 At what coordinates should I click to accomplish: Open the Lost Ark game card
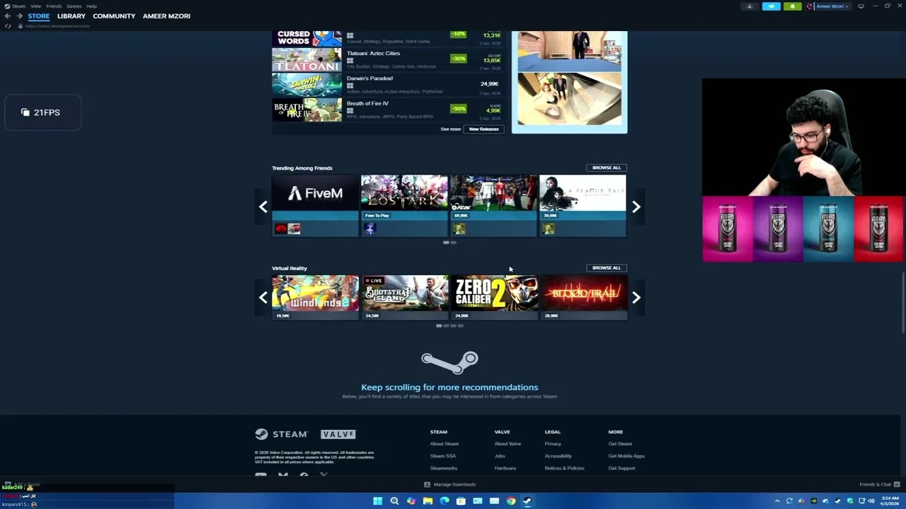point(404,205)
